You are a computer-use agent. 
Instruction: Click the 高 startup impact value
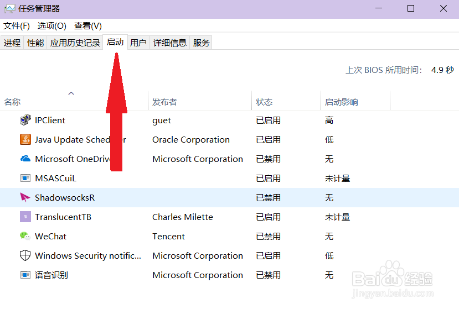click(329, 120)
